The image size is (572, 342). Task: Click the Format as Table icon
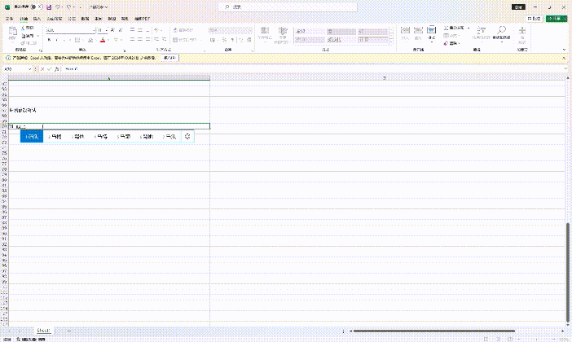283,31
